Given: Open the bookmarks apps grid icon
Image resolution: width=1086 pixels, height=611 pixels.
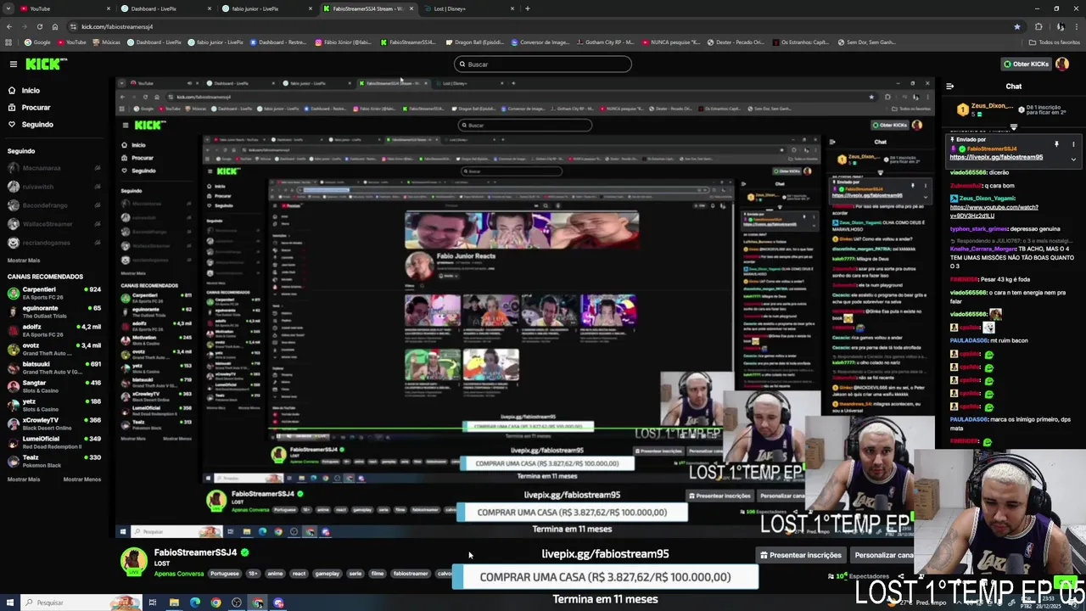Looking at the screenshot, I should pyautogui.click(x=9, y=42).
